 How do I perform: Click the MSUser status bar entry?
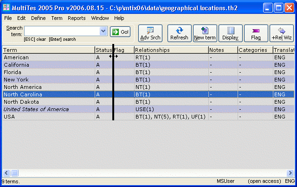(226, 181)
